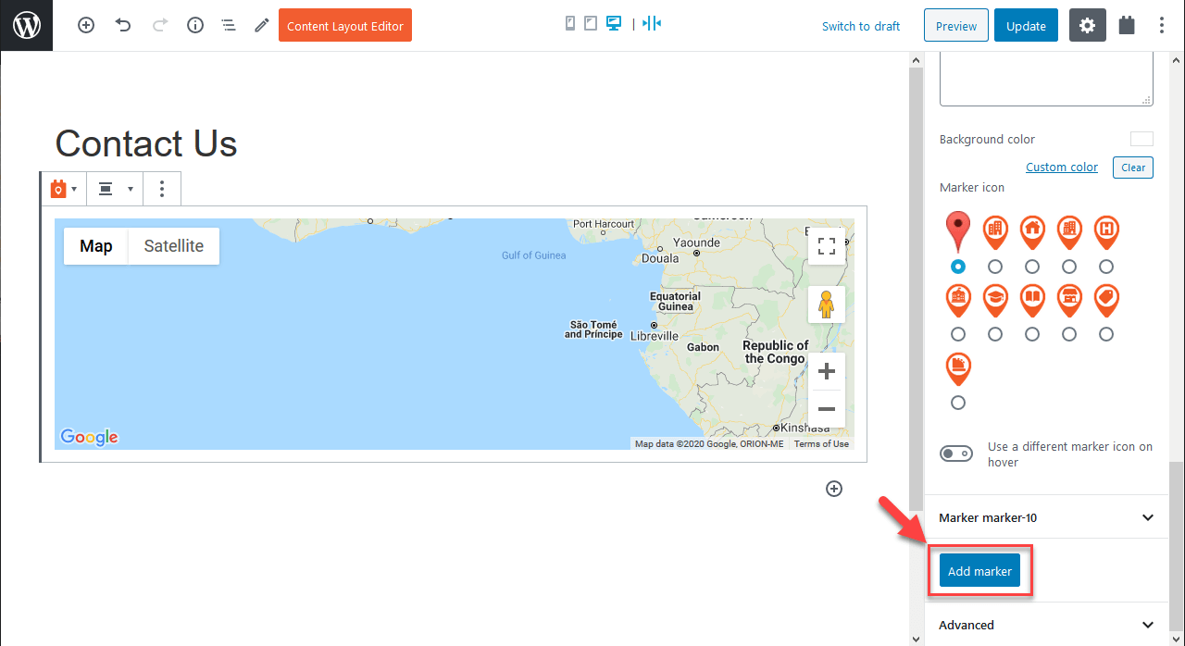The image size is (1185, 646).
Task: Select radio under hospital marker
Action: [1106, 267]
